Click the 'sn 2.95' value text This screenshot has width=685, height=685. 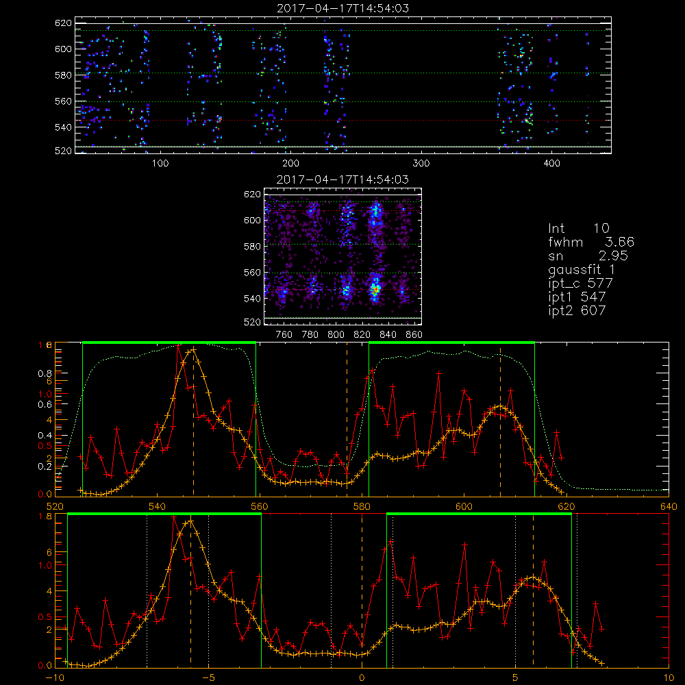click(x=588, y=256)
